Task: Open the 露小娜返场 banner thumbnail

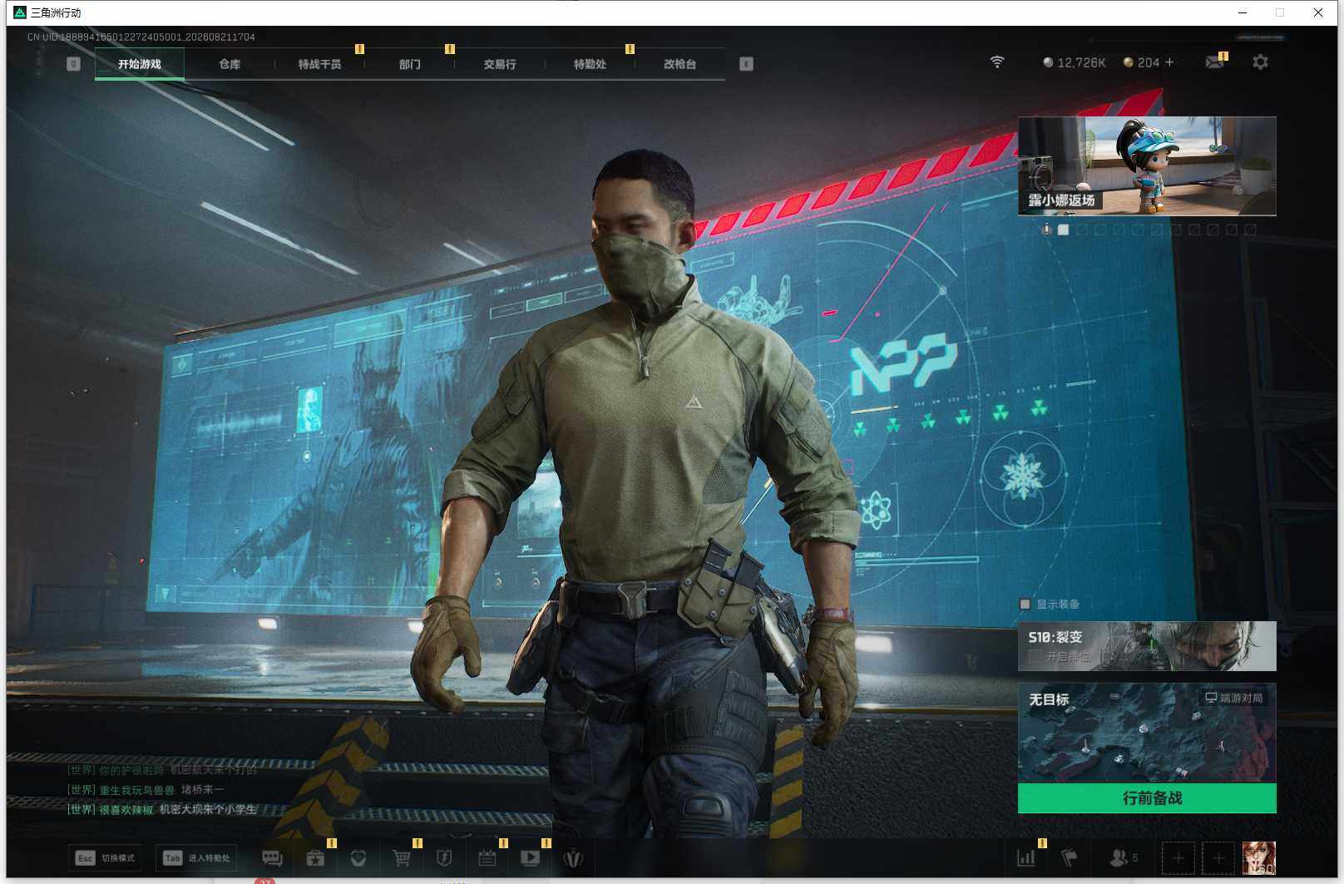Action: (x=1147, y=166)
